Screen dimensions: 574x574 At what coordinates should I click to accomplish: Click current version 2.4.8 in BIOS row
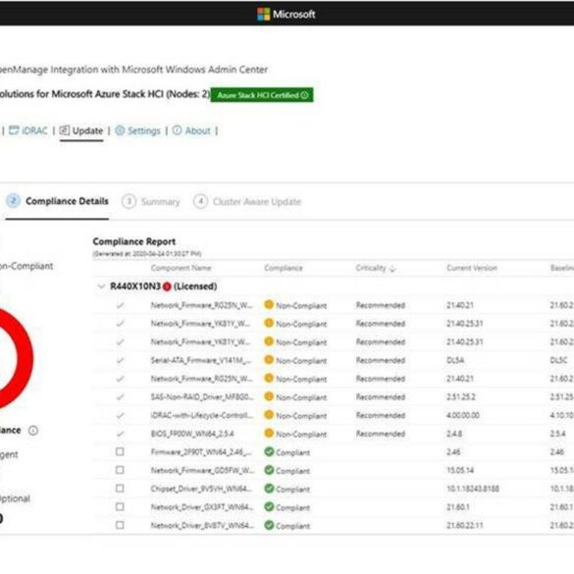(454, 434)
